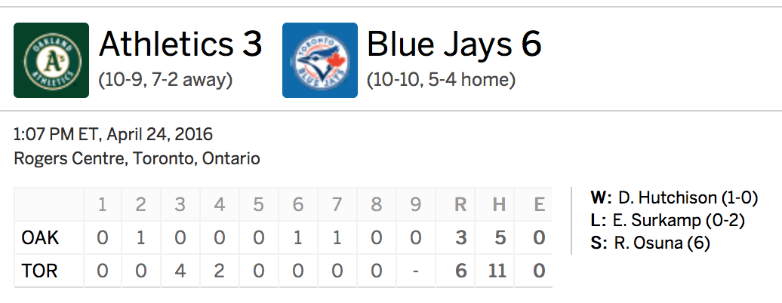Select the Athletics record (10-9, 7-2 away)
Viewport: 782px width, 303px height.
point(165,80)
